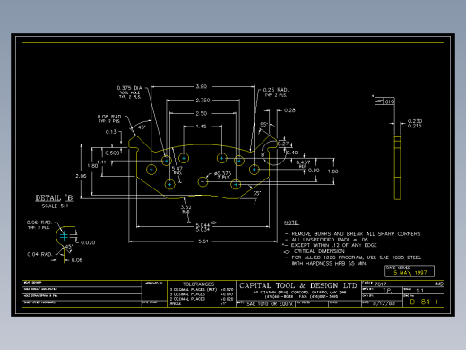Click note 'ALL UNSPECIFIED RADII = .06'
Image resolution: width=466 pixels, height=350 pixels.
(330, 240)
